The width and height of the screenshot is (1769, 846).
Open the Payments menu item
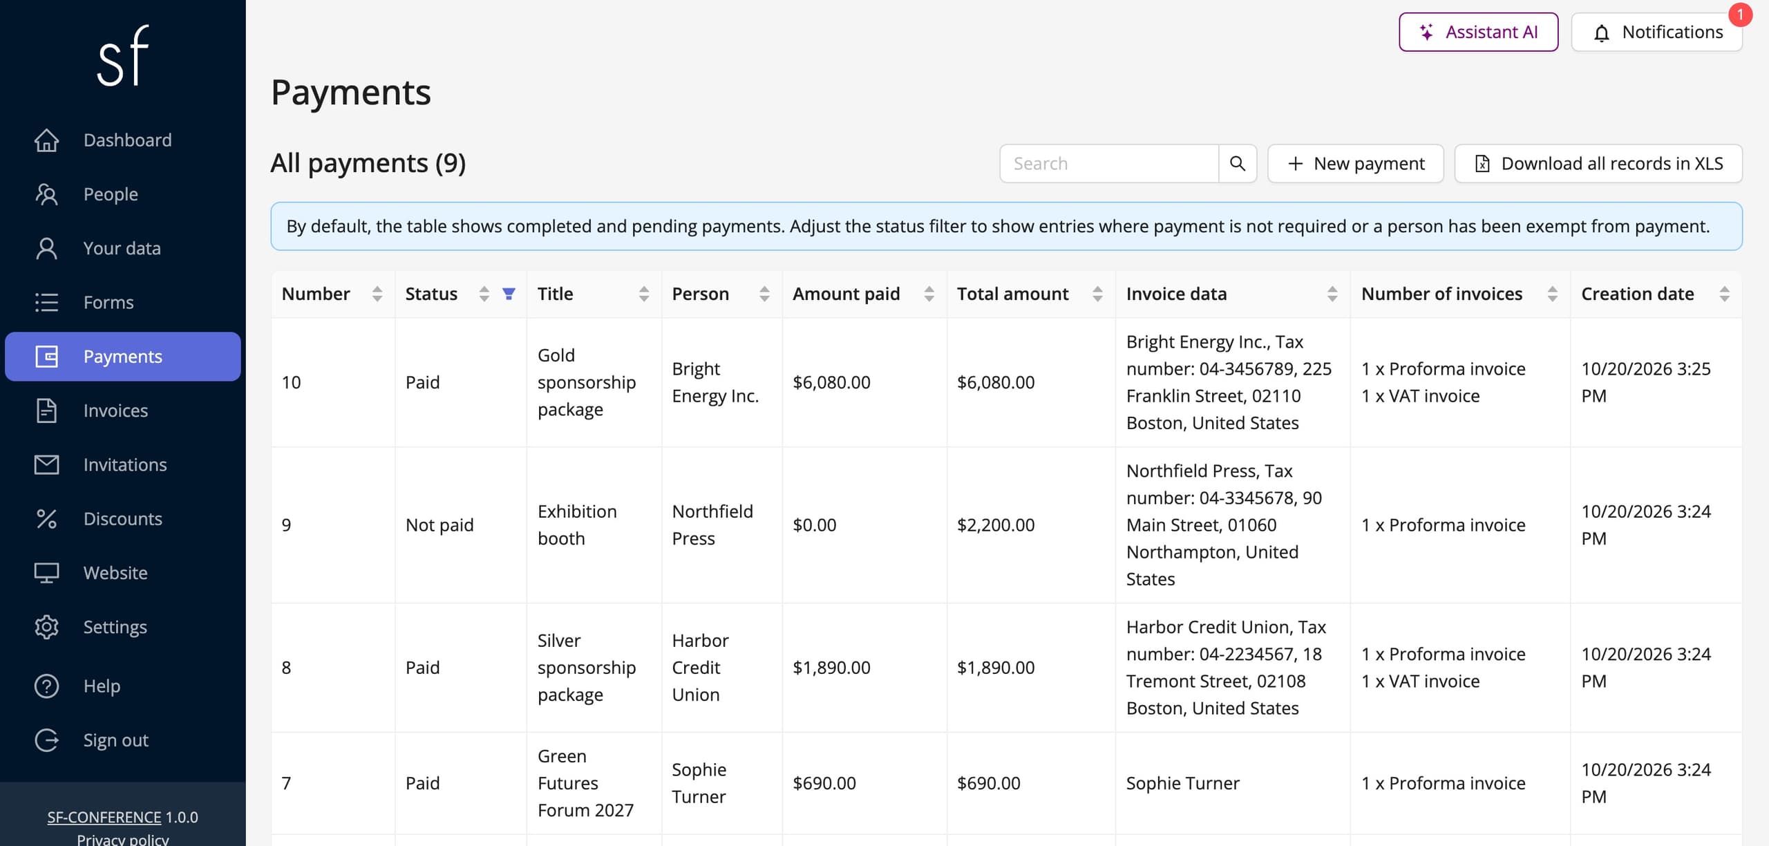click(x=123, y=357)
